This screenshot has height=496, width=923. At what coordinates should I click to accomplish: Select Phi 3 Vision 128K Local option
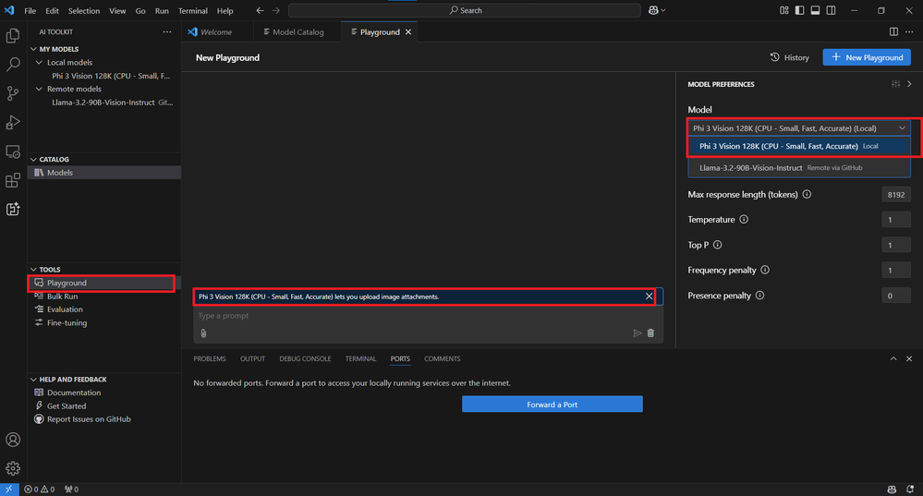click(799, 147)
